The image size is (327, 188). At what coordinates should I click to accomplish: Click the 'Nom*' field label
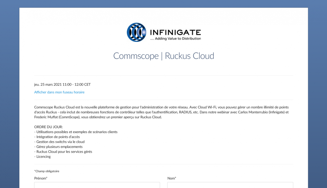[172, 178]
